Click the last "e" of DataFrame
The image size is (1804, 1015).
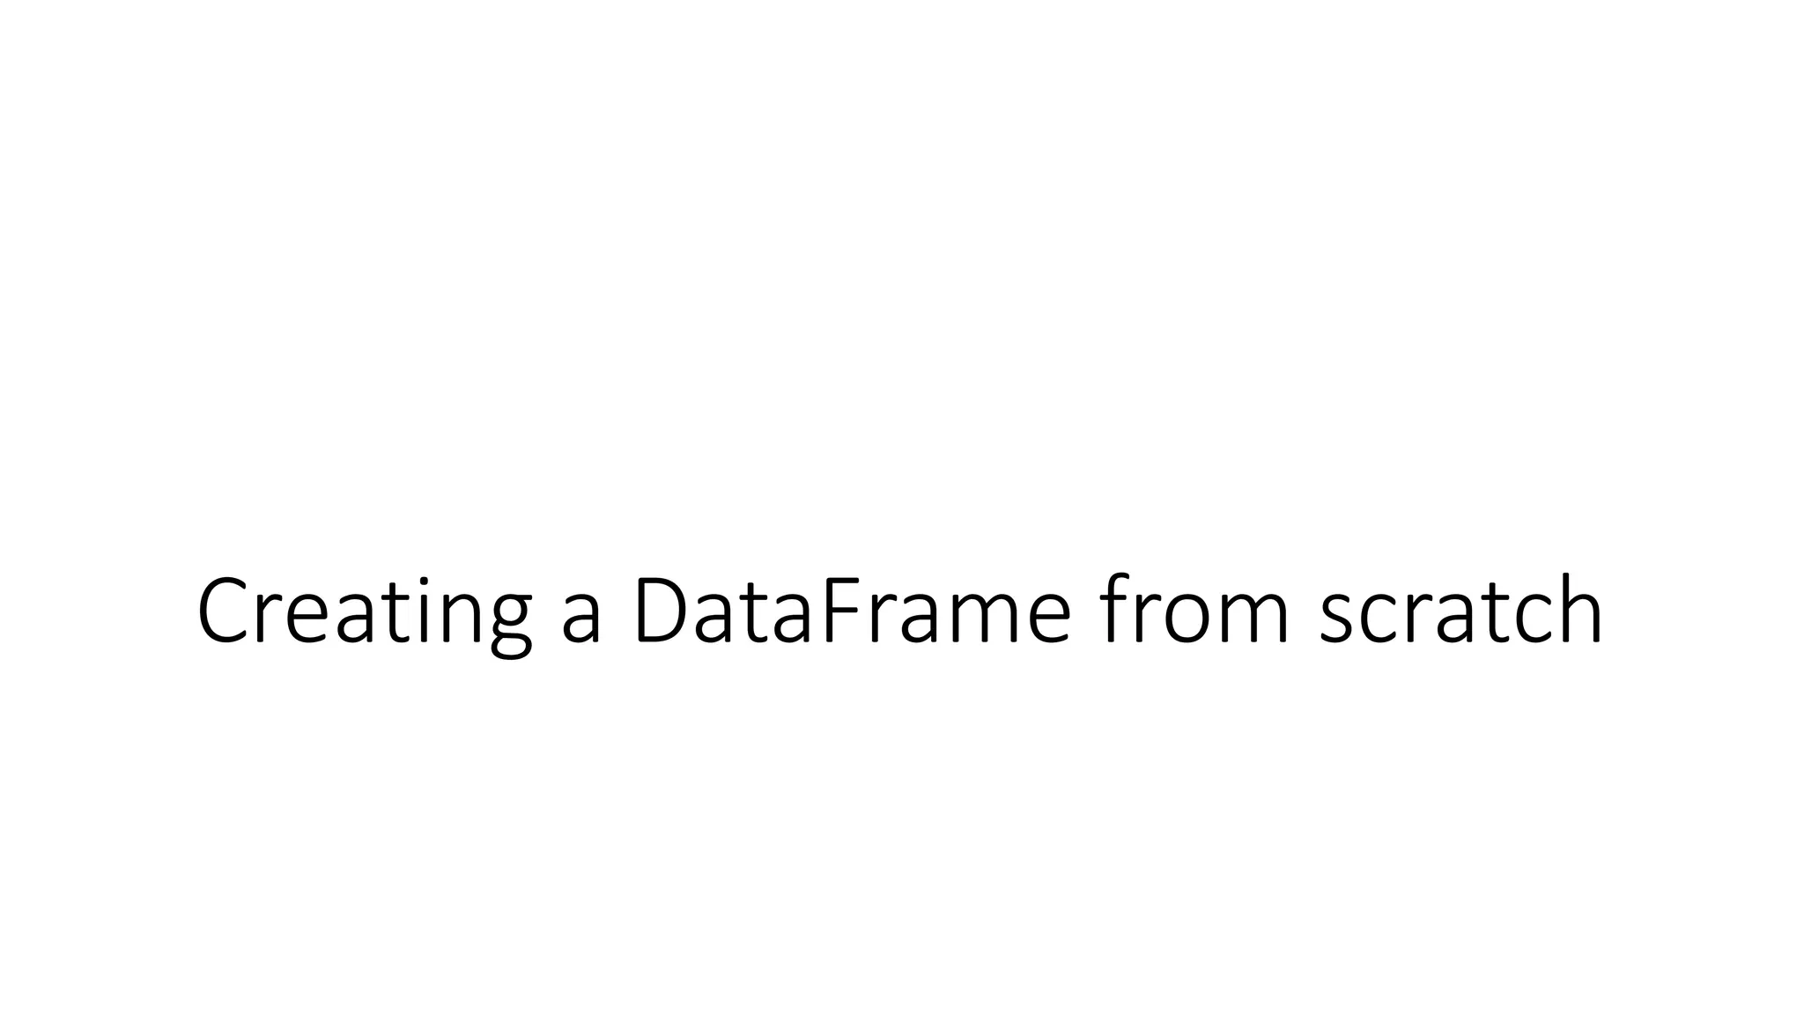[x=1050, y=621]
